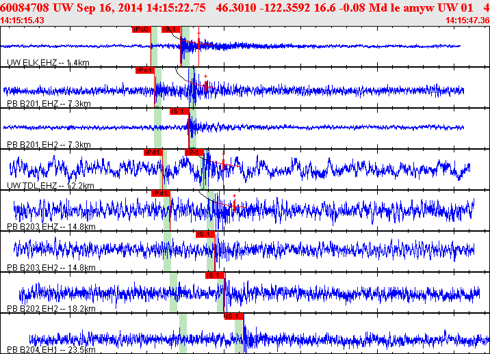Select the iS 1 pick on B201 EH2 trace
Screen dimensions: 490x354
[178, 111]
